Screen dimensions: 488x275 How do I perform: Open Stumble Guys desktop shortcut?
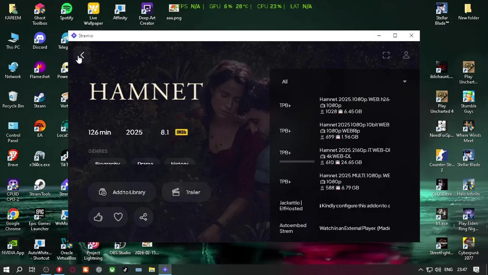469,102
